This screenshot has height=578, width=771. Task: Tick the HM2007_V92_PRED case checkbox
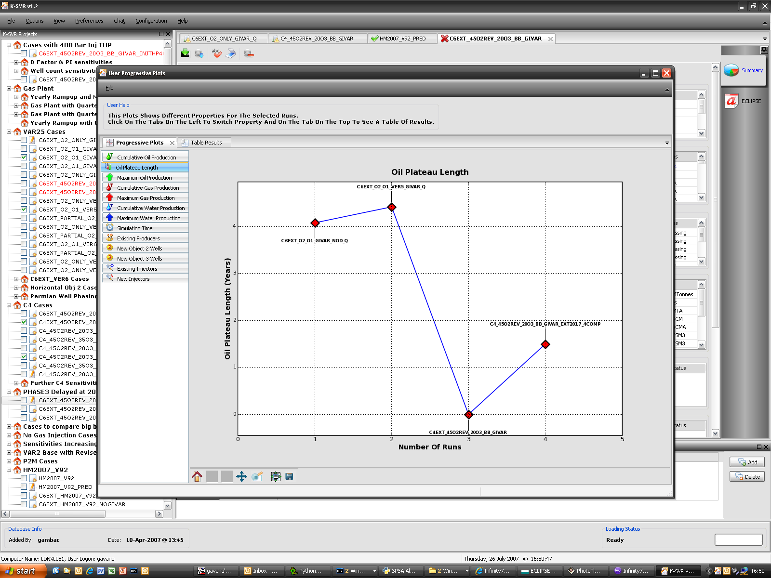[24, 486]
